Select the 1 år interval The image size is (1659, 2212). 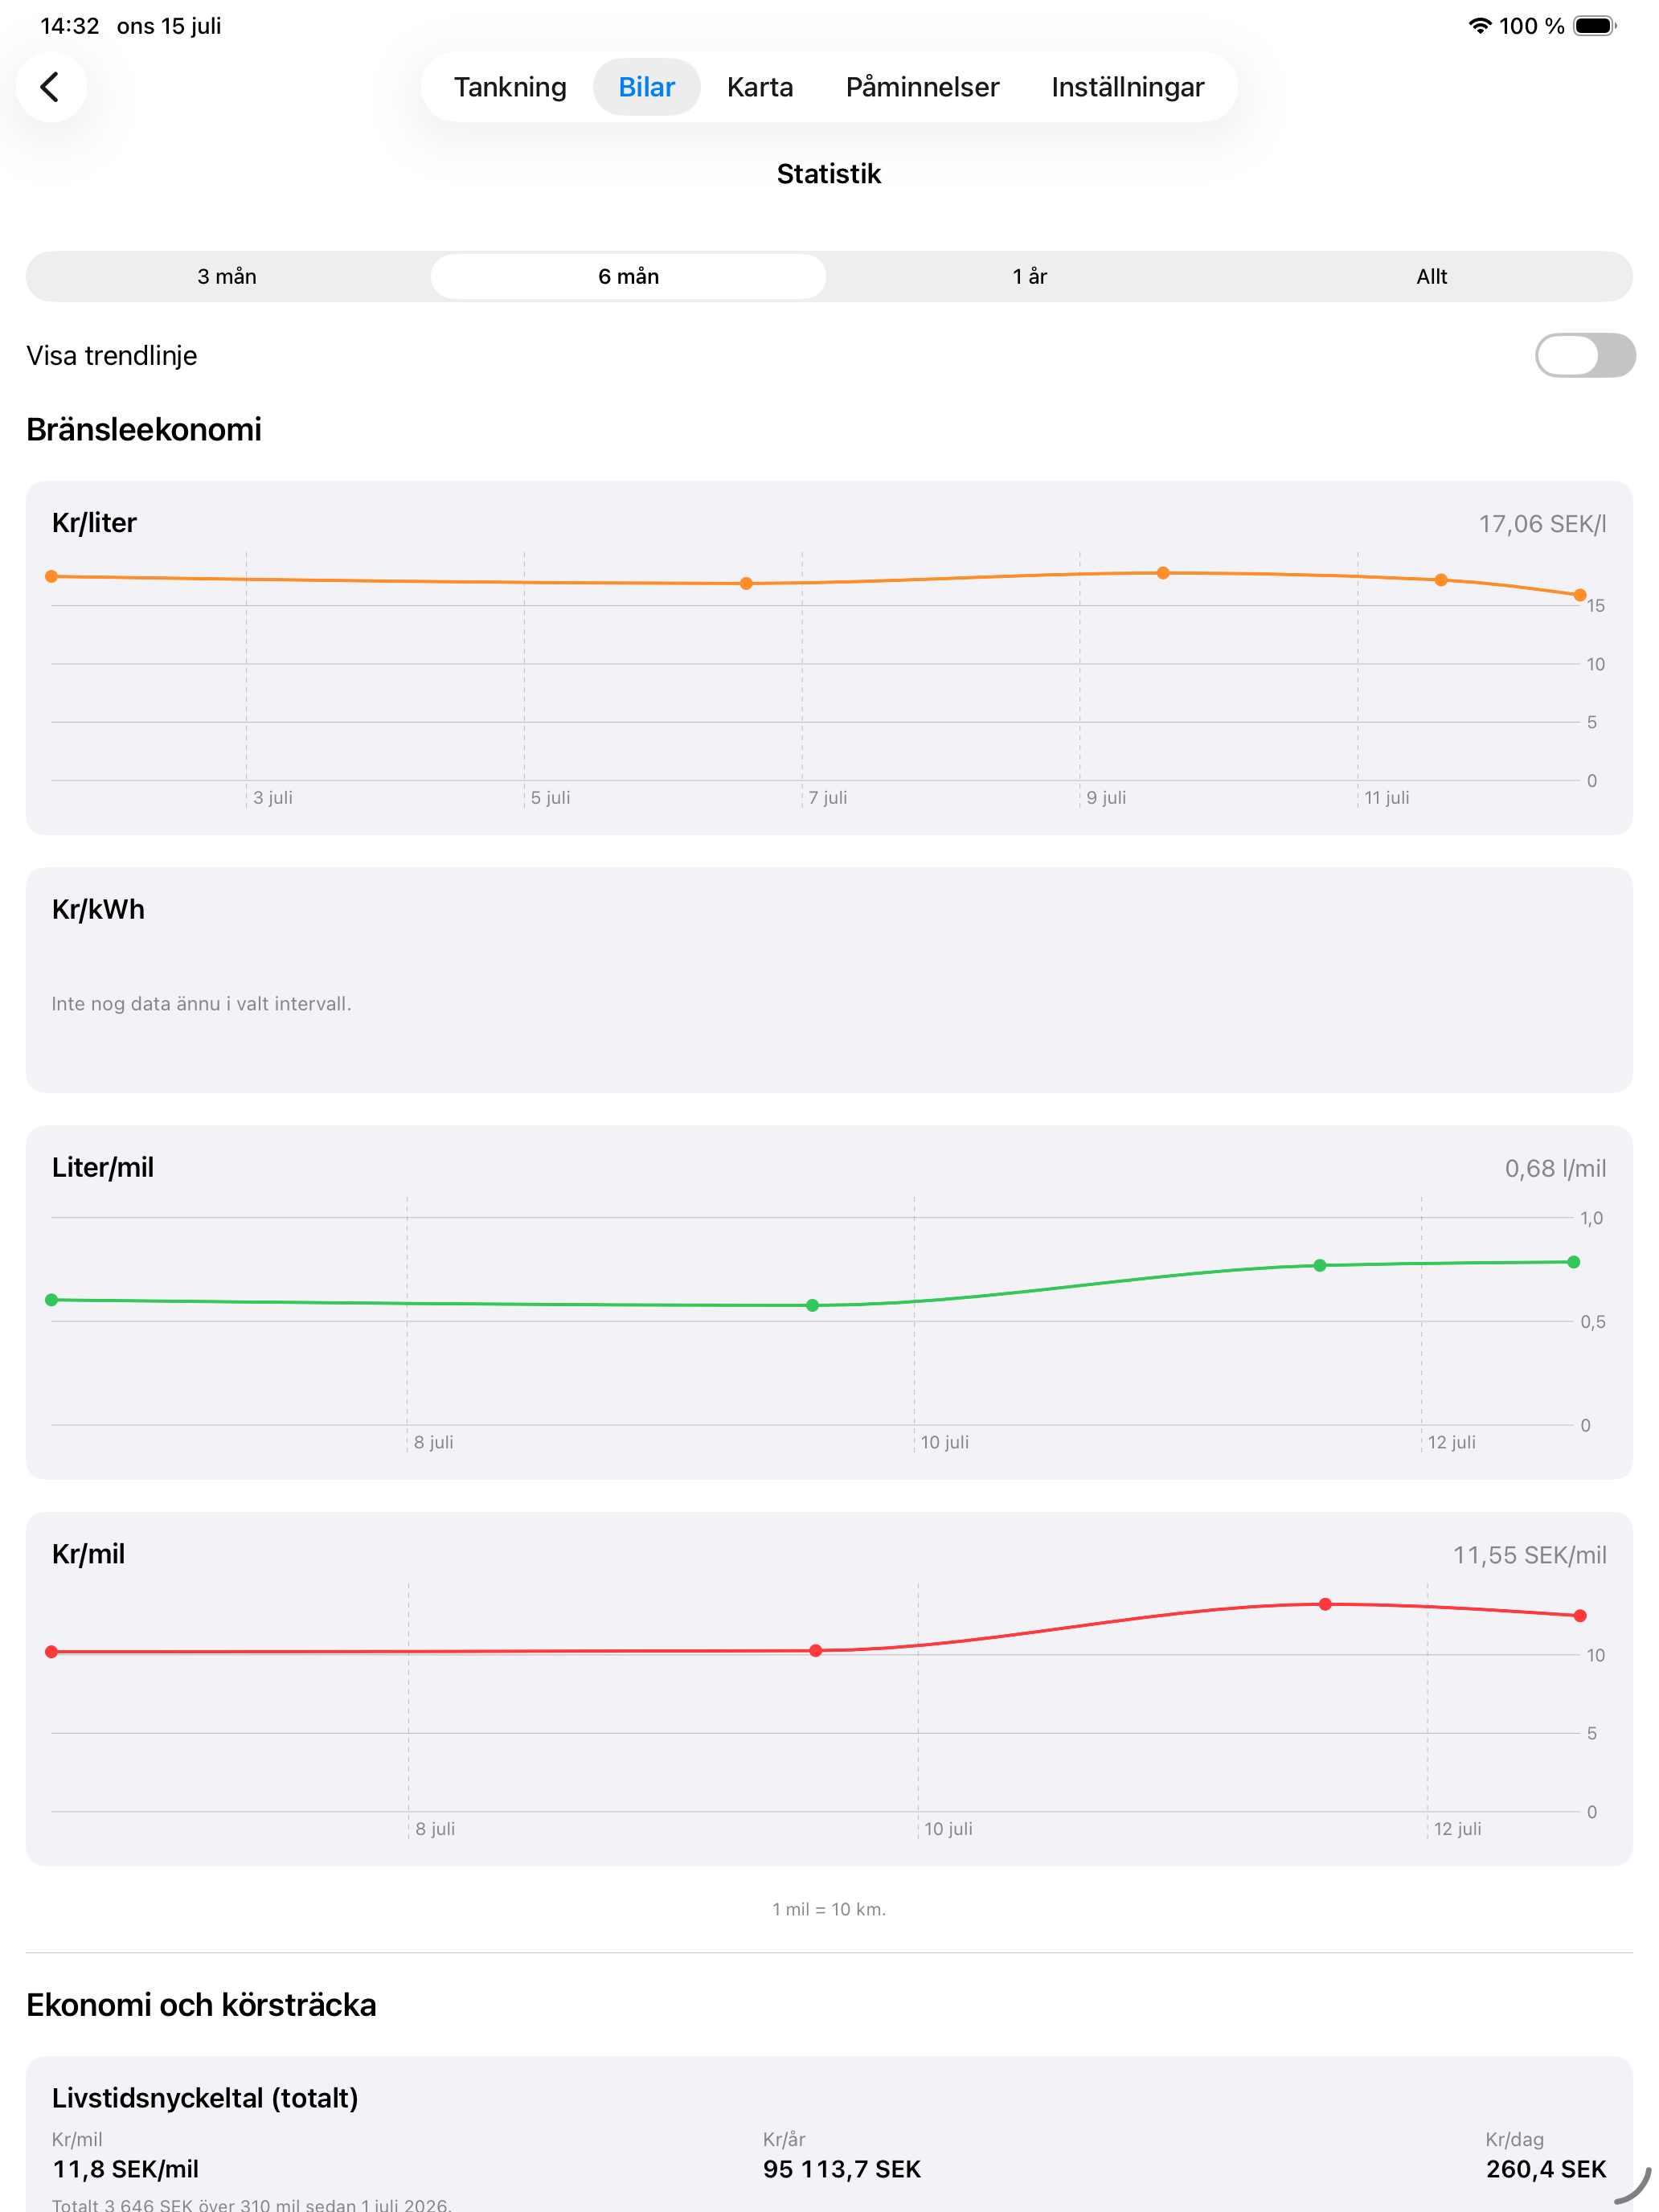[x=1029, y=276]
